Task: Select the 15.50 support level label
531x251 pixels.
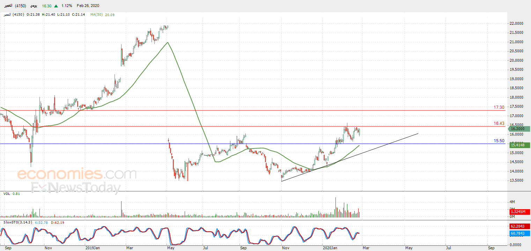Action: pos(499,141)
